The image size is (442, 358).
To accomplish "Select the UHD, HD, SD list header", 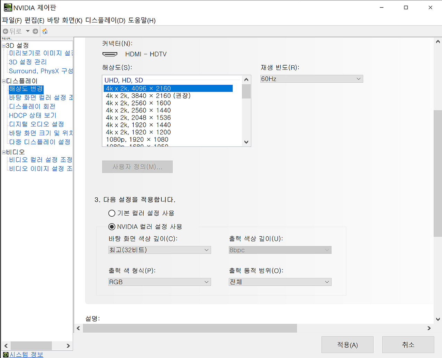I will coord(124,80).
